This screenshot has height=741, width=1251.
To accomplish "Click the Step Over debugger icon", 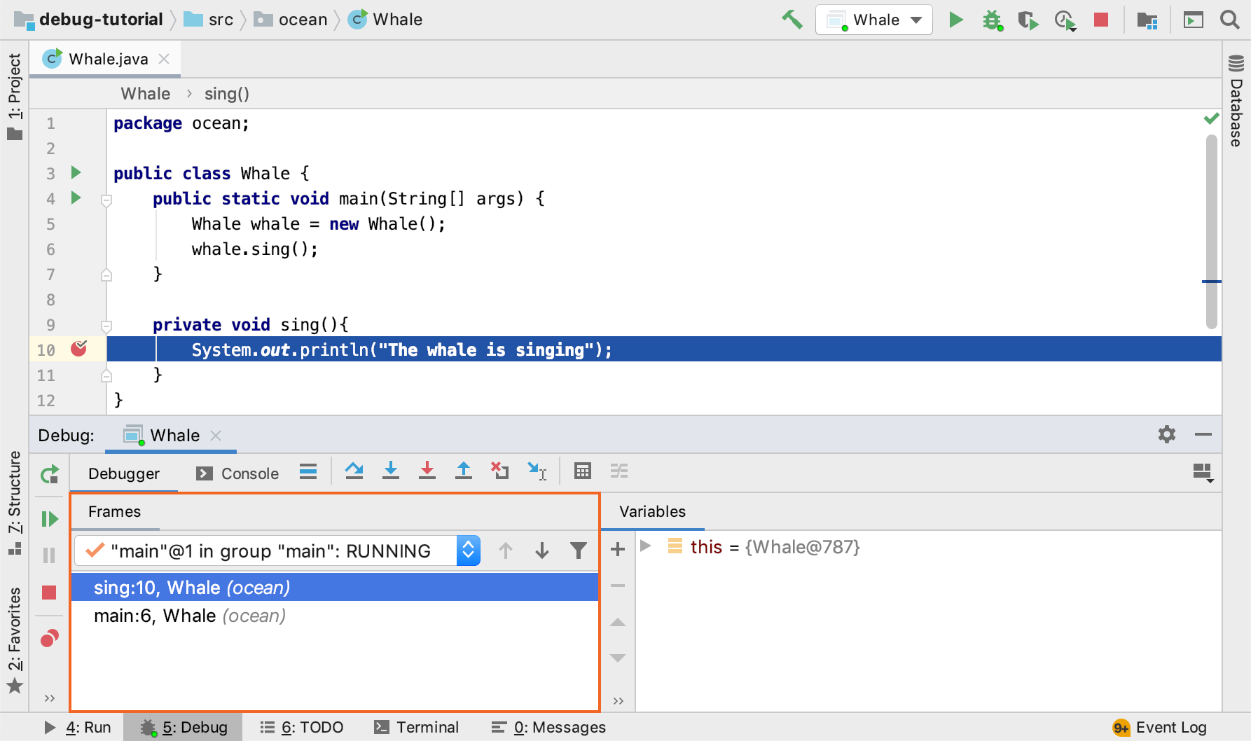I will (x=354, y=471).
